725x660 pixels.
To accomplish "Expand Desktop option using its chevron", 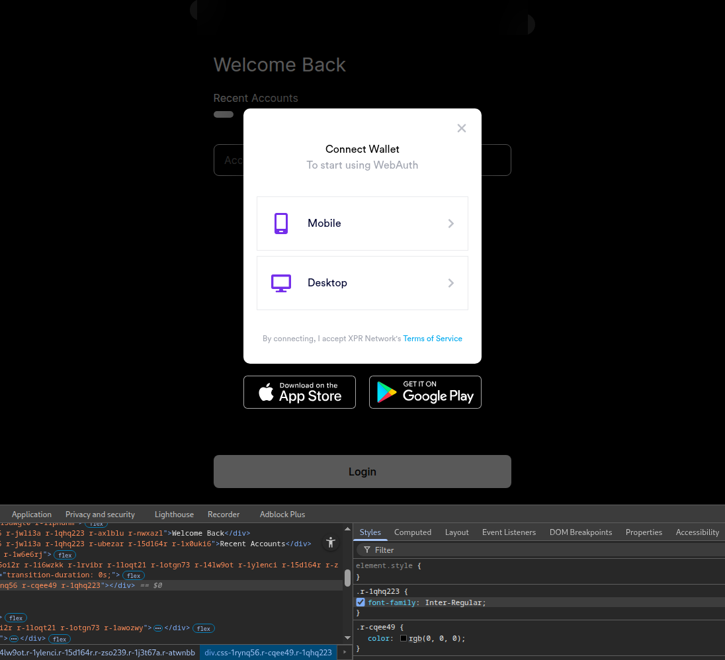I will tap(451, 283).
